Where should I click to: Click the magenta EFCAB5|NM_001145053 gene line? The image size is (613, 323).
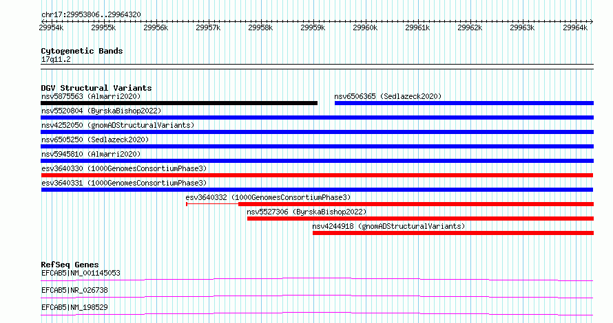(317, 279)
